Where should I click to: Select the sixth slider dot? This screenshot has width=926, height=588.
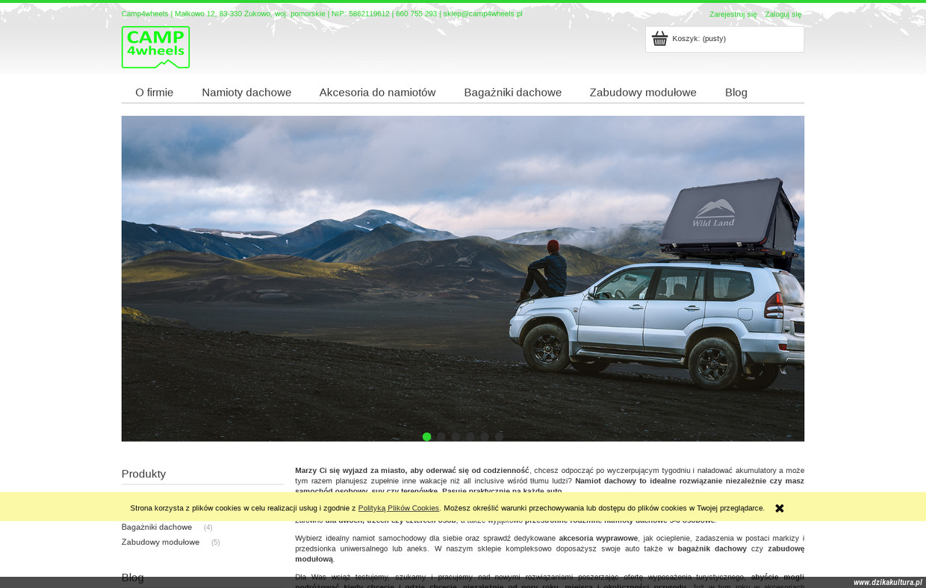(499, 437)
